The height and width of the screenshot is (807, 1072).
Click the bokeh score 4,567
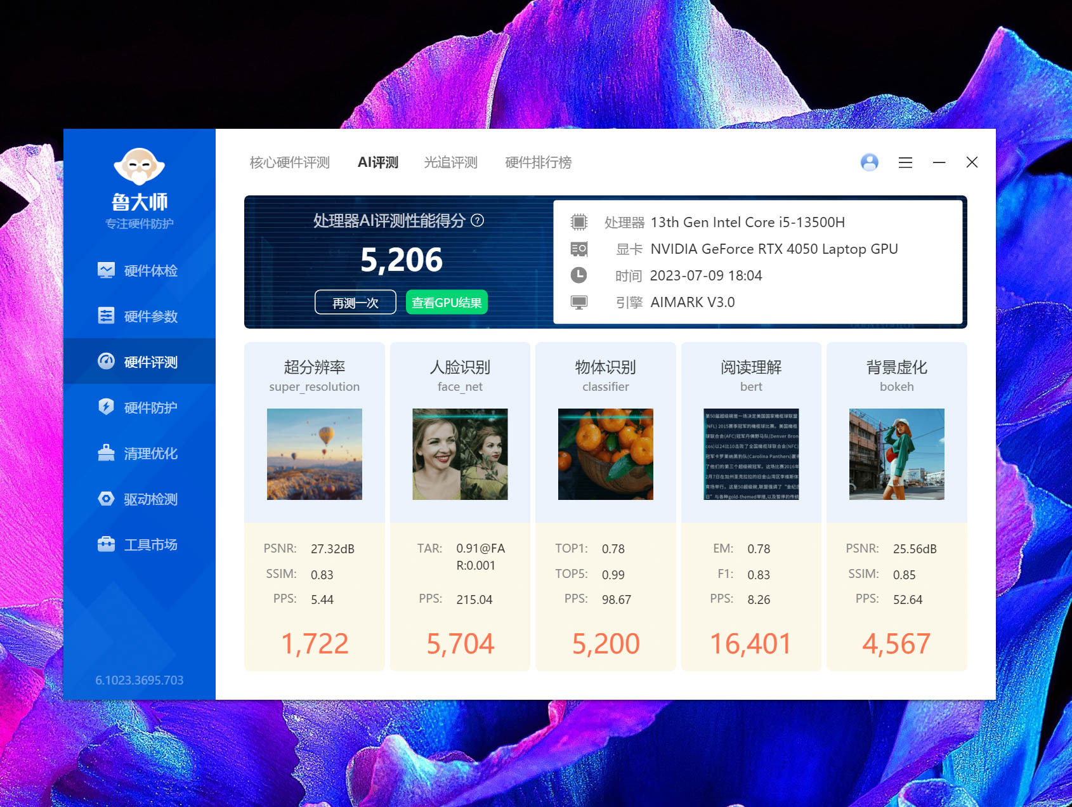(896, 644)
